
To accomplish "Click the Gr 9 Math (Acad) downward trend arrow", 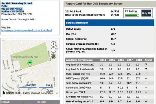I will point(146,64).
